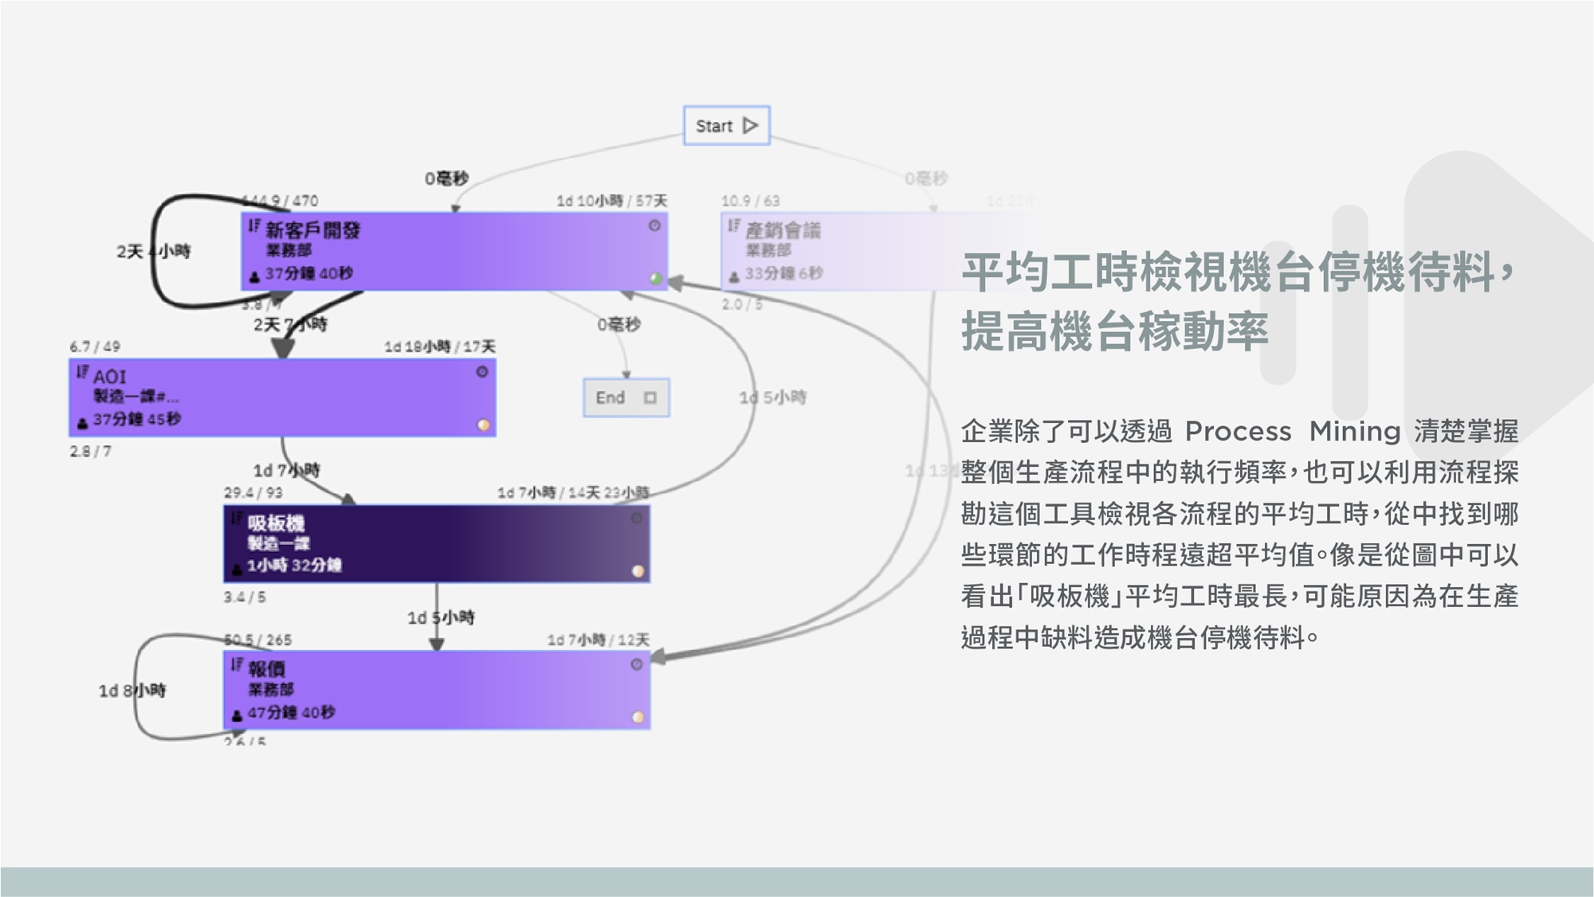Click the Start node play icon
The width and height of the screenshot is (1594, 897).
coord(750,126)
